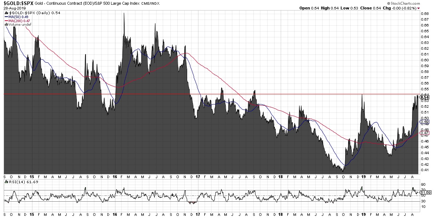Click the area chart icon beside $GOLD:$SPX (Daily)
The height and width of the screenshot is (218, 434).
5,13
